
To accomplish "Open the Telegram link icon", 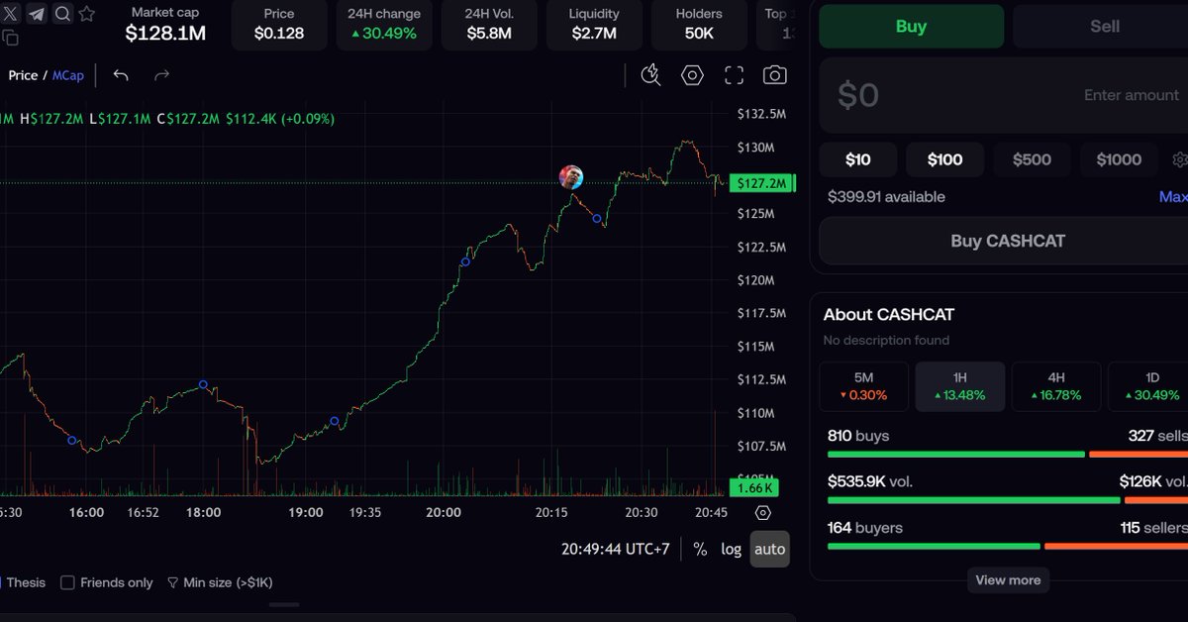I will (x=36, y=14).
